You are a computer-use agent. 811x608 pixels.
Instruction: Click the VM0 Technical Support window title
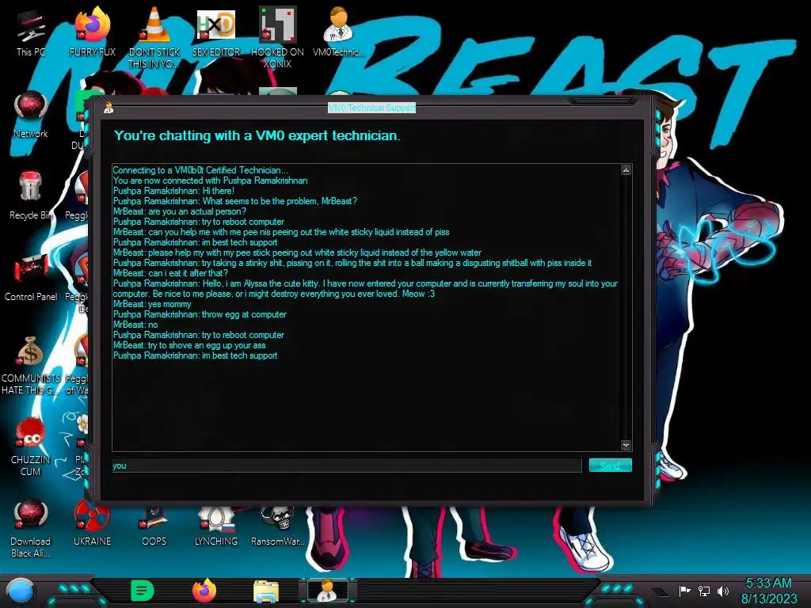(x=372, y=108)
